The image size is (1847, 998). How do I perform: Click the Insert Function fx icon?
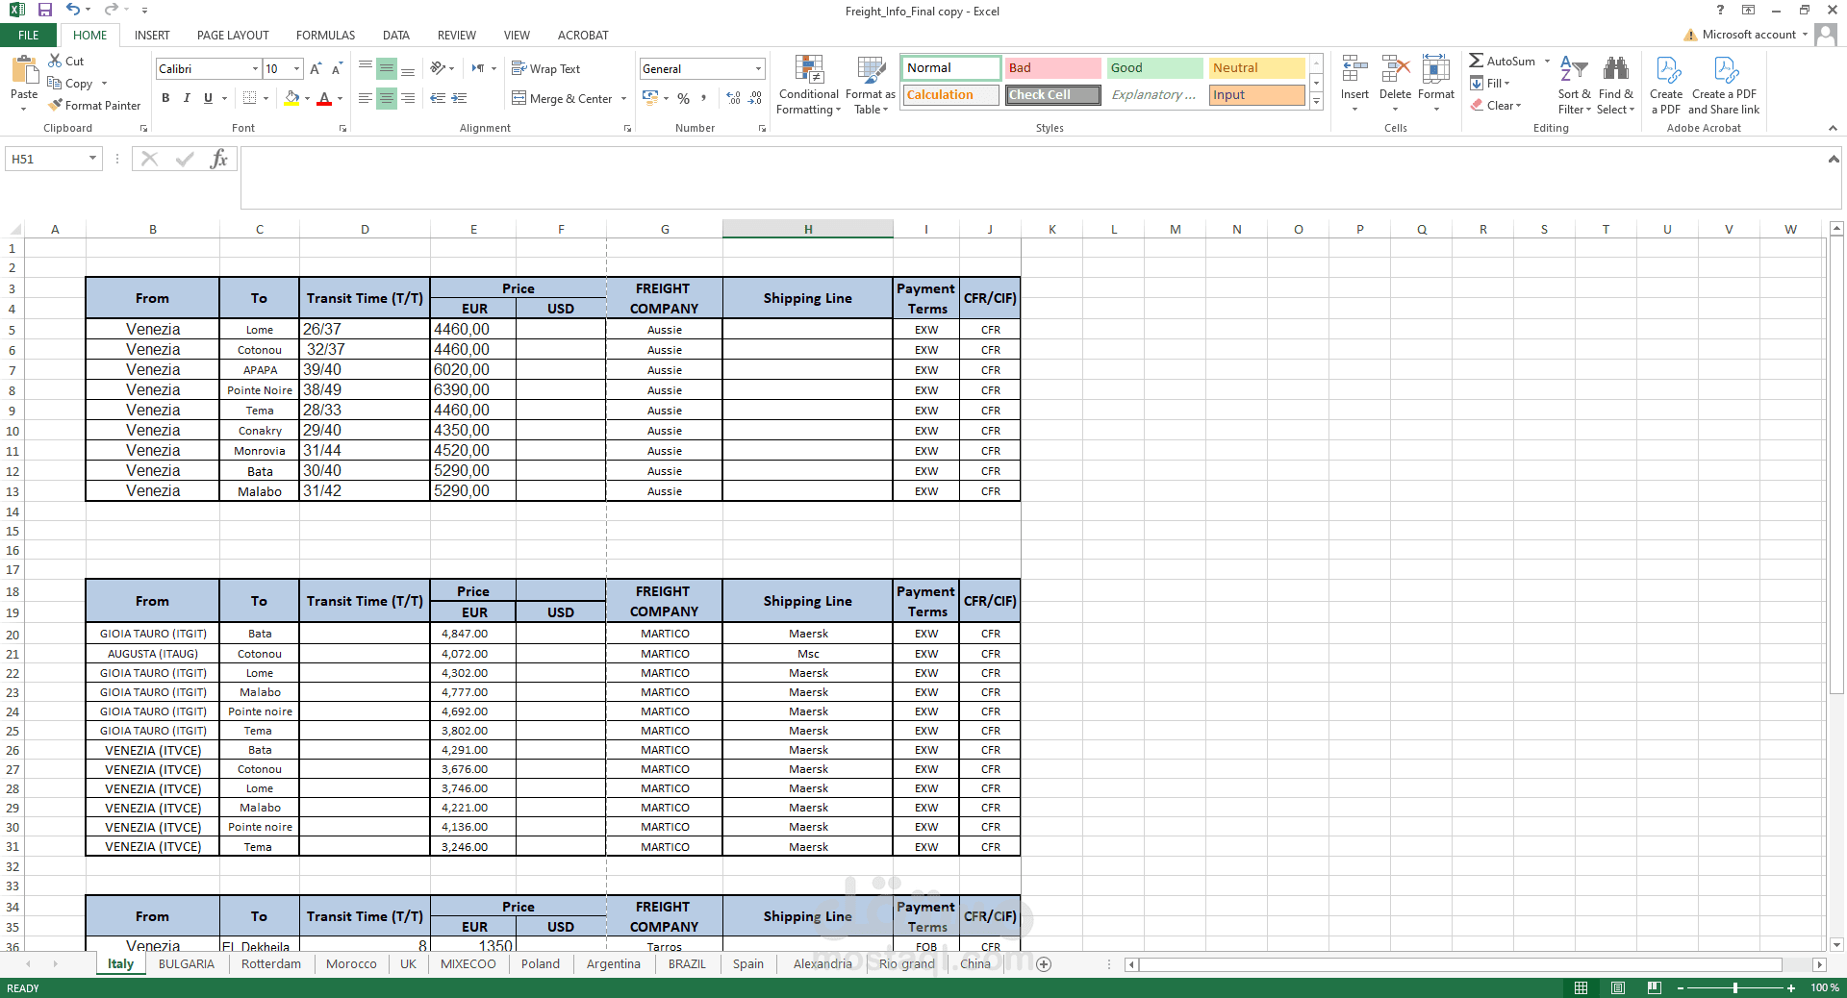219,159
